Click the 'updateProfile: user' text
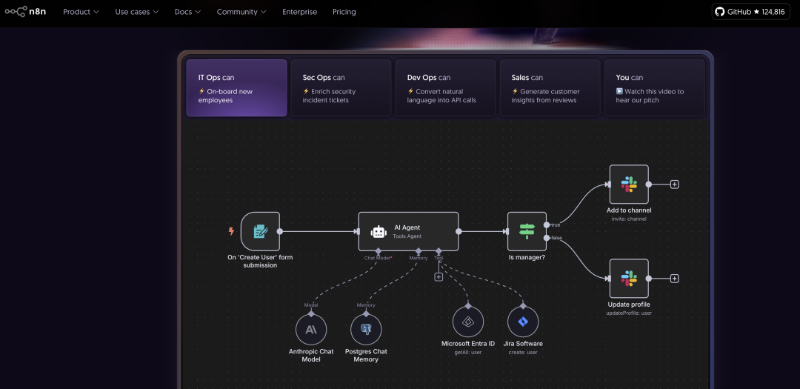 (629, 313)
